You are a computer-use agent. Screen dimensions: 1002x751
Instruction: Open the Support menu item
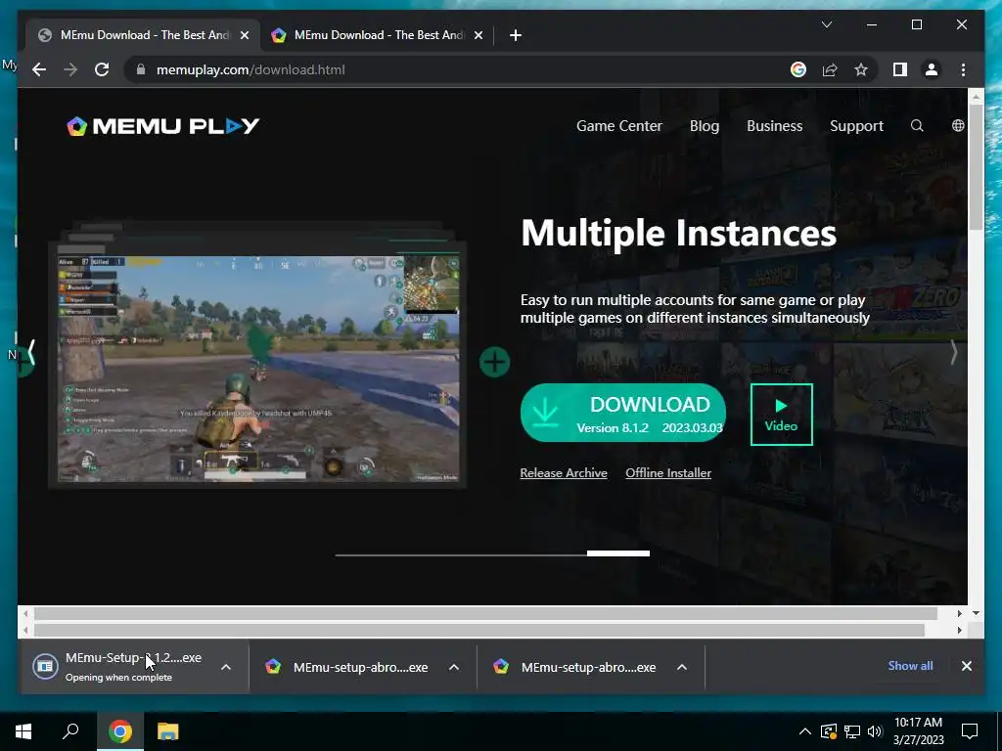(x=856, y=126)
